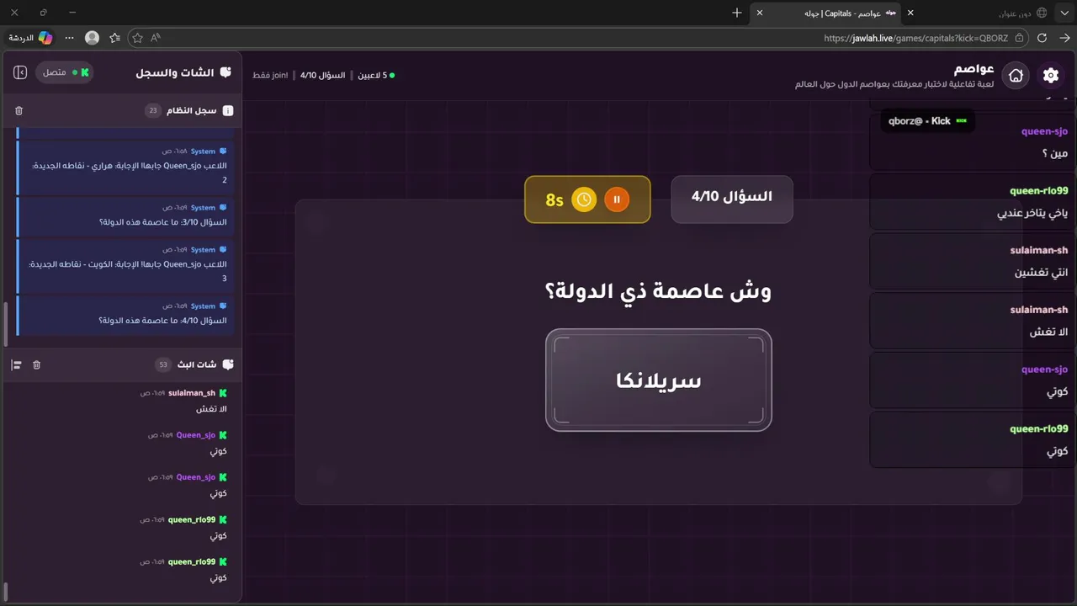Click the 53 message count in شات البث
The image size is (1077, 606).
(163, 364)
